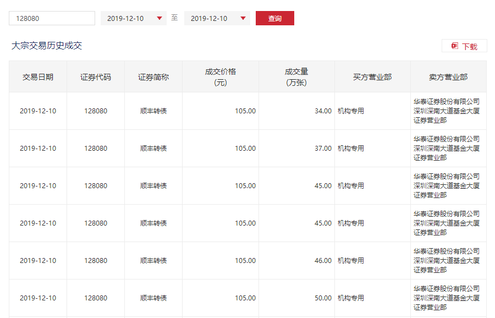Click the price 105.00 in the 50.00 row
Image resolution: width=495 pixels, height=318 pixels.
(x=245, y=298)
